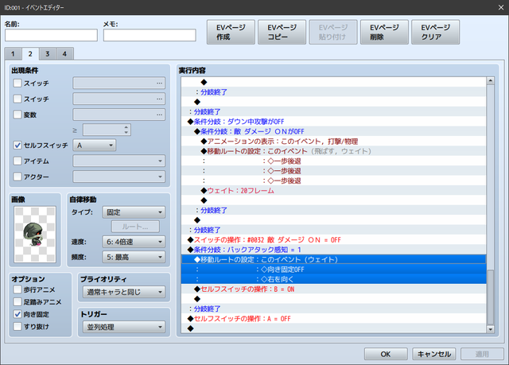Open the アイテム dropdown
This screenshot has width=509, height=365.
point(119,161)
